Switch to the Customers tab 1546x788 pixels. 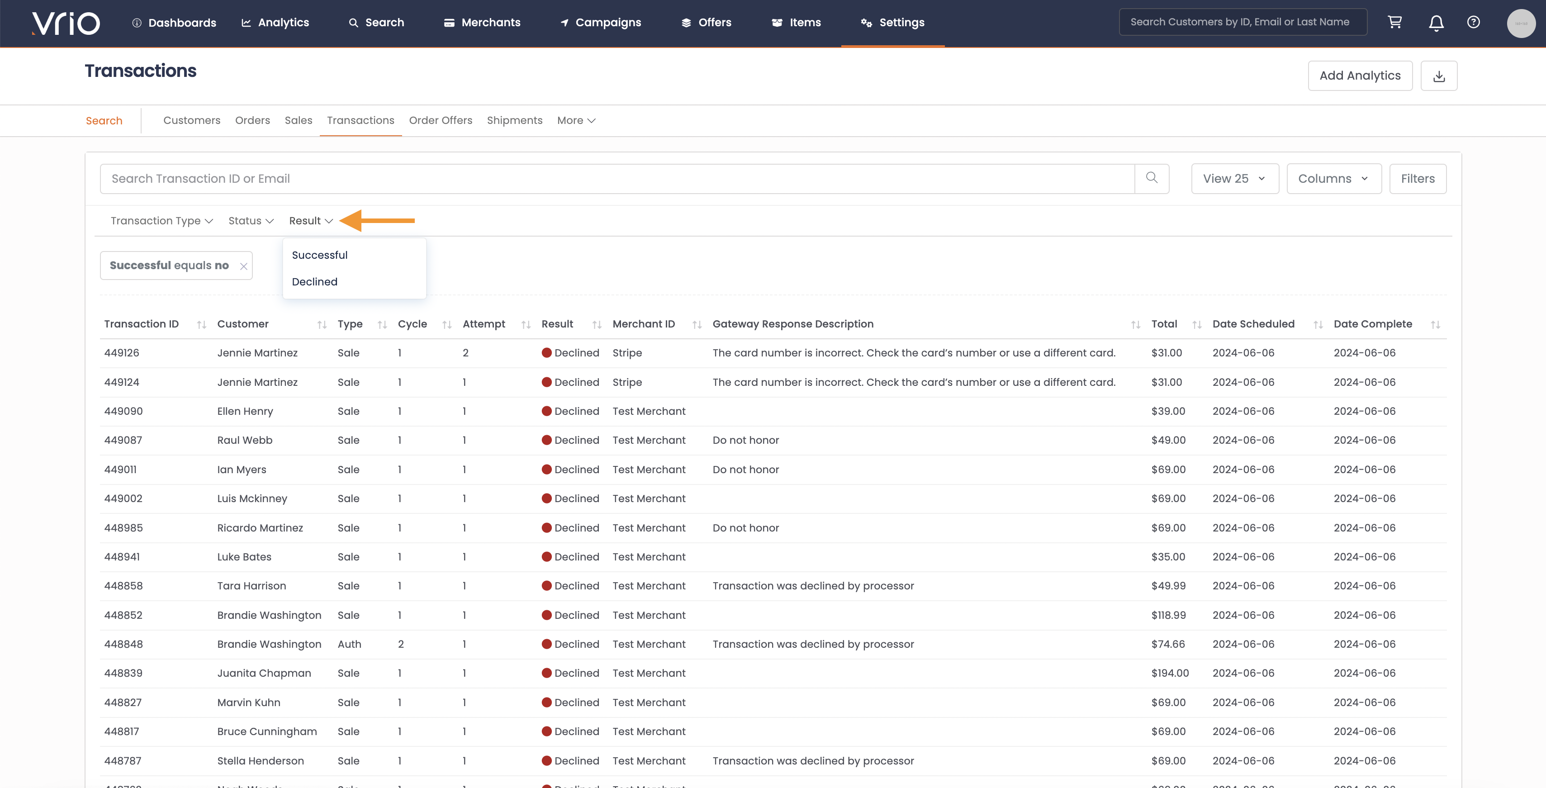pyautogui.click(x=191, y=121)
